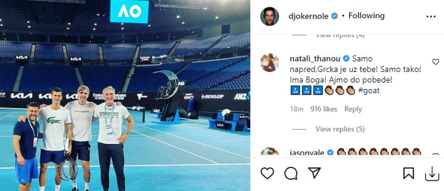Like natali_thanou's comment heart
Image resolution: width=444 pixels, height=191 pixels.
coord(435,62)
